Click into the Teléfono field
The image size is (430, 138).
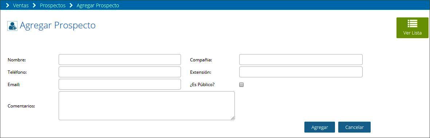pos(120,72)
